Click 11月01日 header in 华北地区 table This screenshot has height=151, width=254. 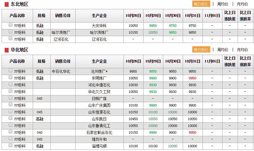coord(212,61)
